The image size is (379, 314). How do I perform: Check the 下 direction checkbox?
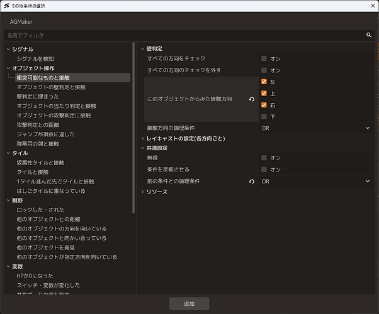click(264, 117)
